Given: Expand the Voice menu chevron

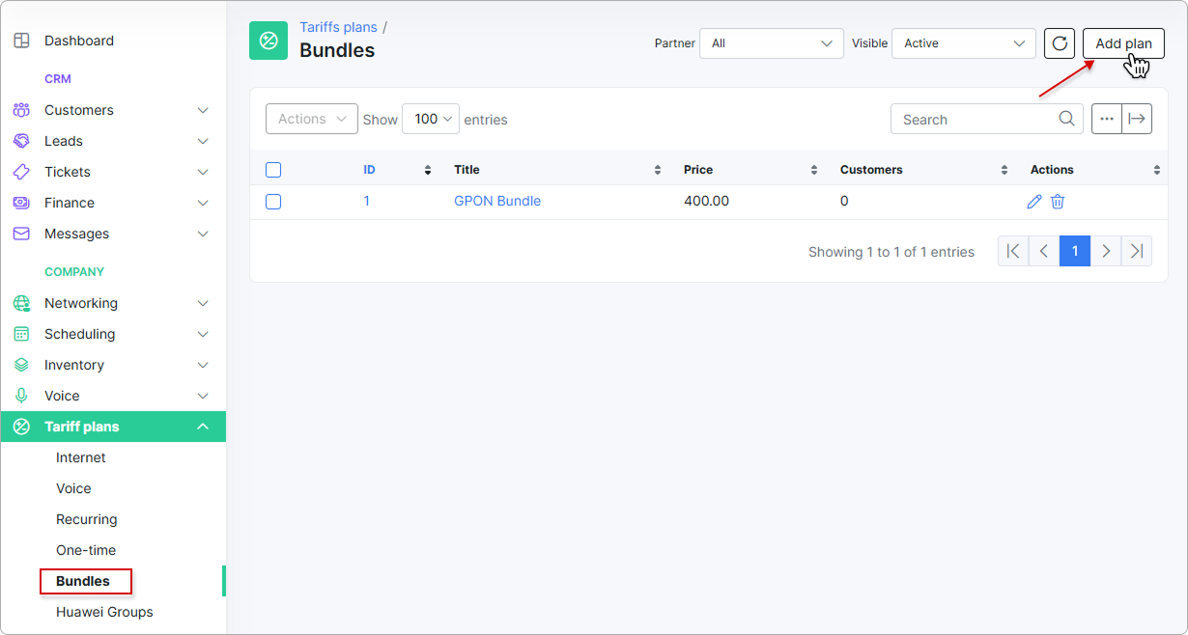Looking at the screenshot, I should tap(203, 396).
